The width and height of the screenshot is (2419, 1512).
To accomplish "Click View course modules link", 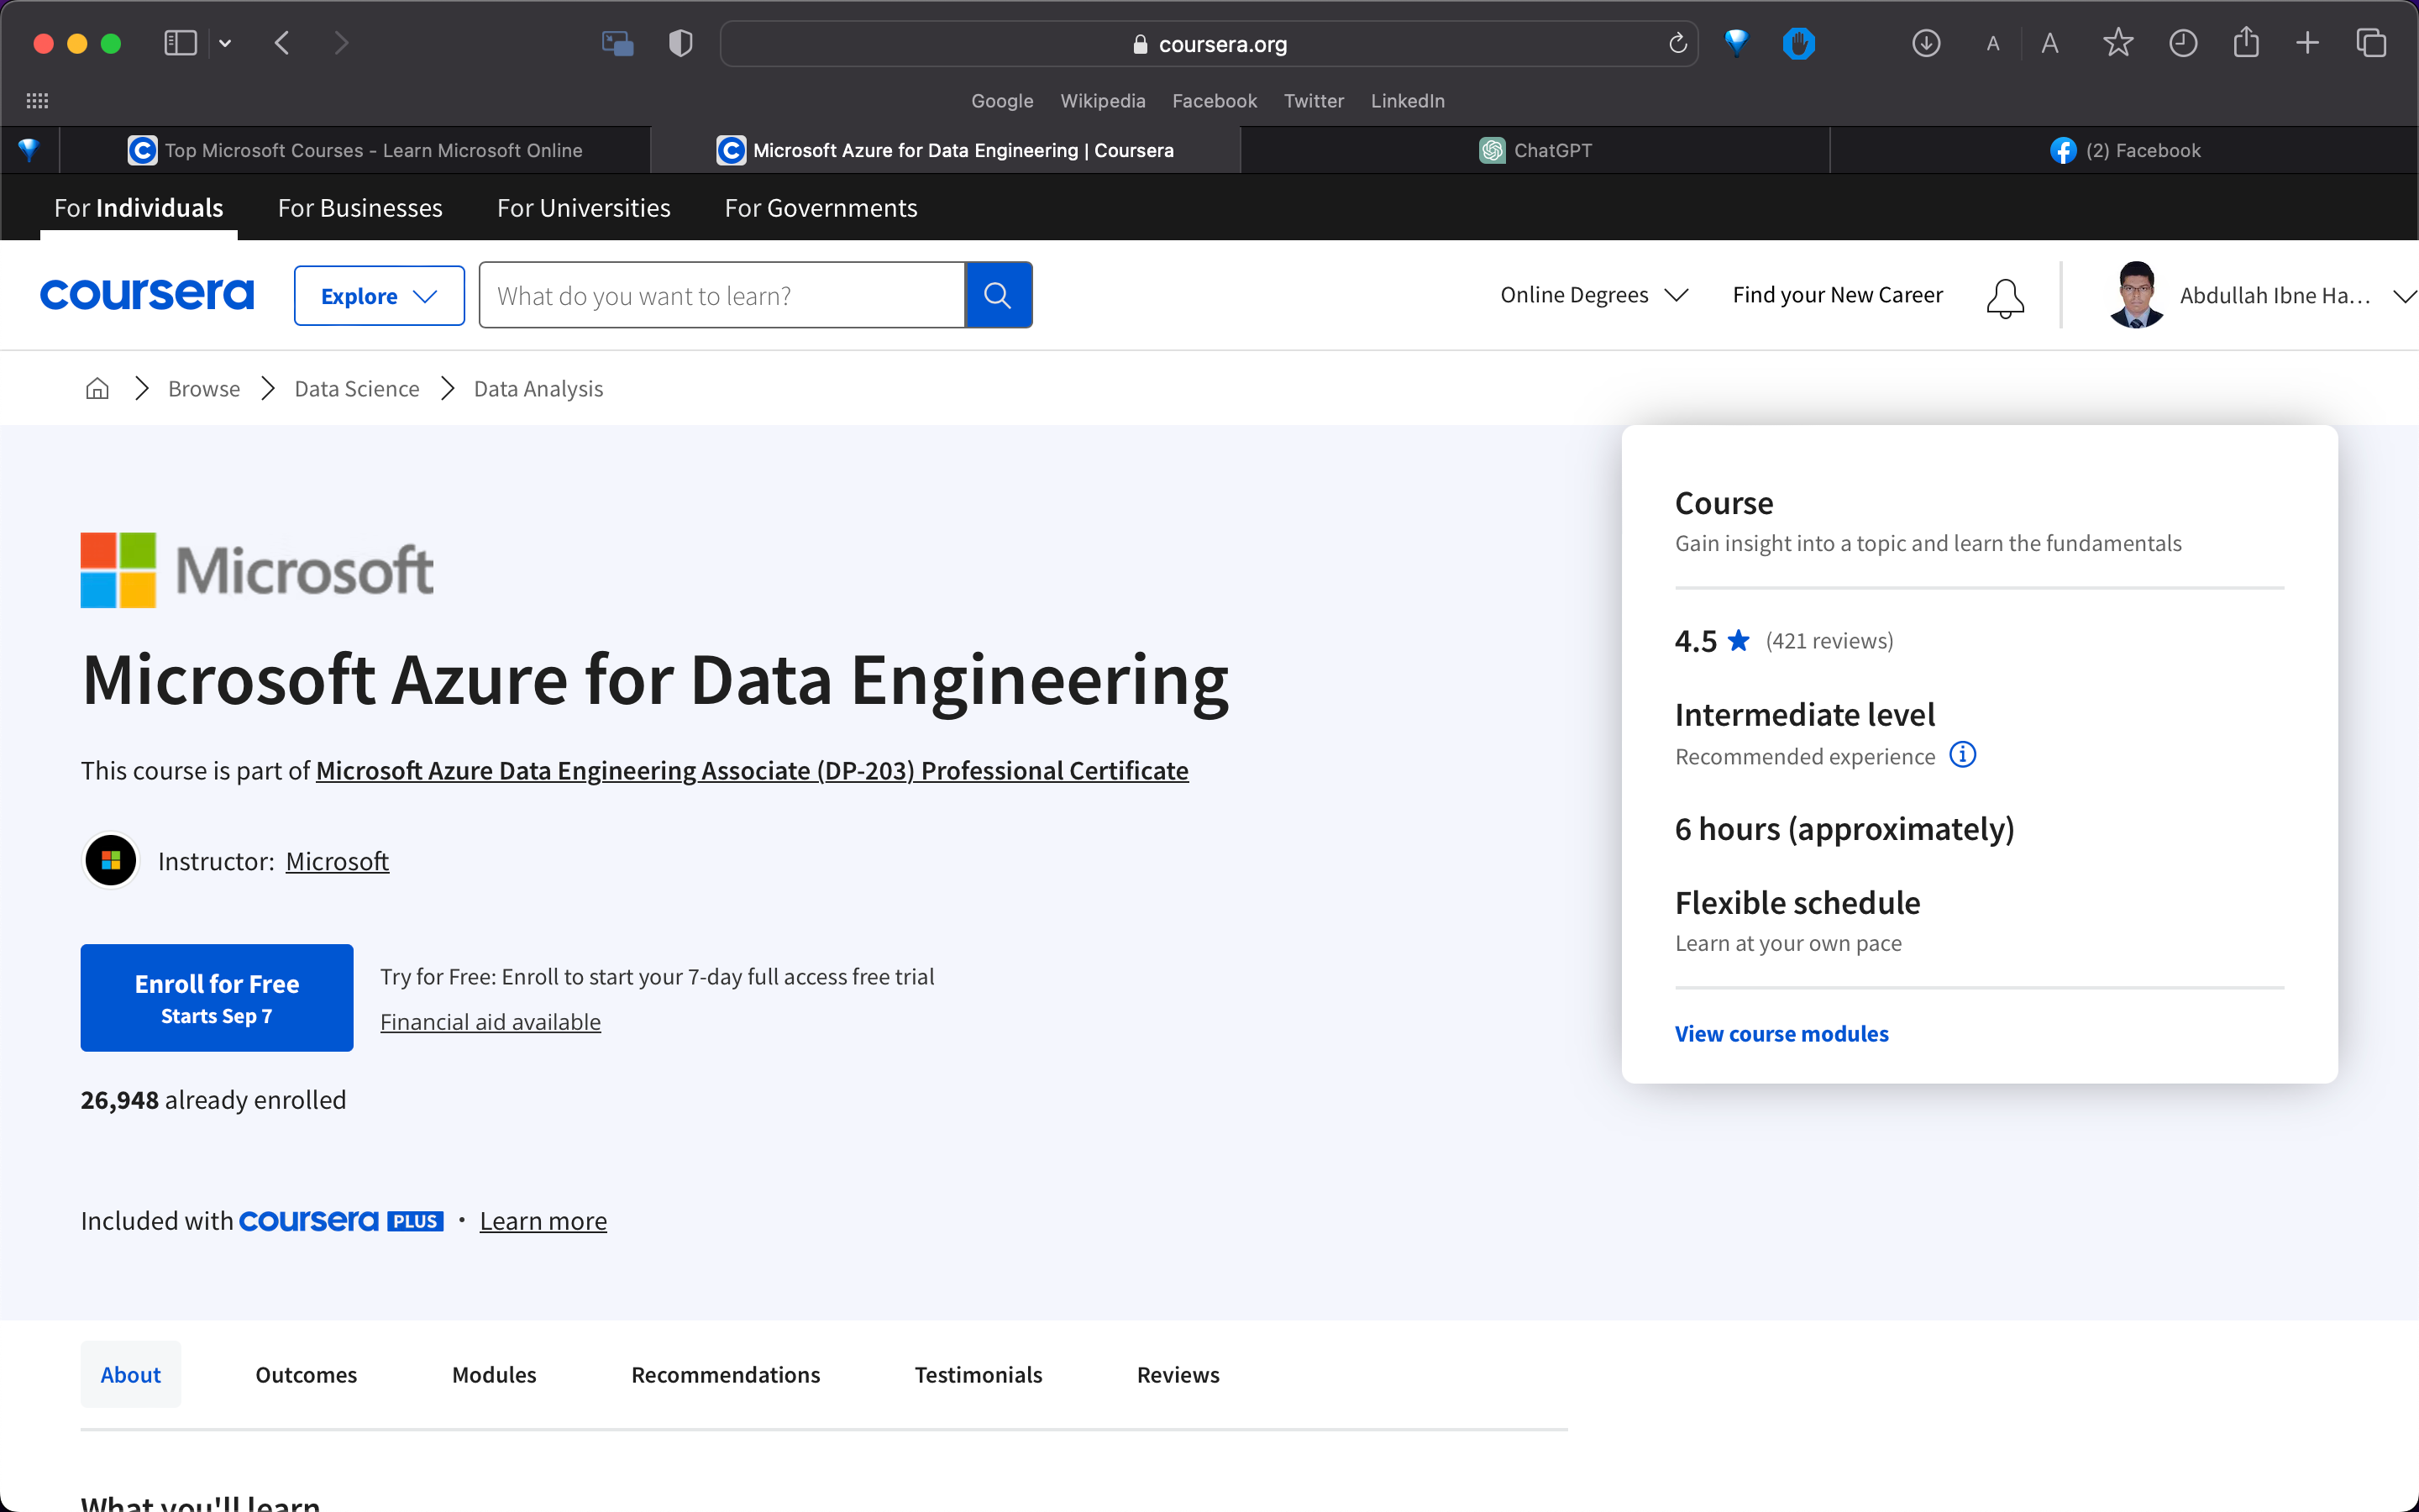I will point(1781,1034).
